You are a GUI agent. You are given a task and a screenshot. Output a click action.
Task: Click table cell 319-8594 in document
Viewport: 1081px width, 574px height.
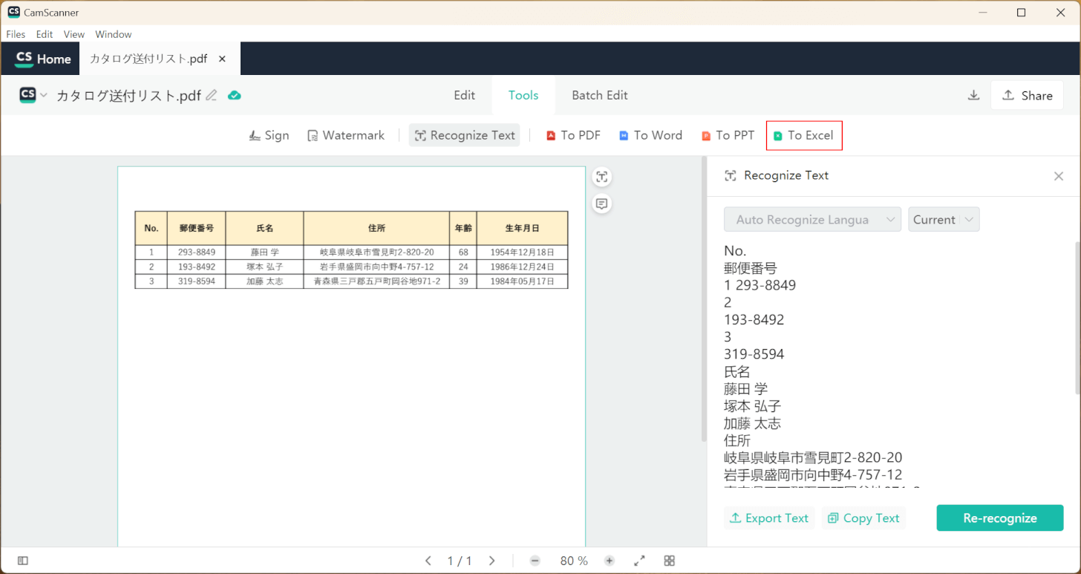196,281
